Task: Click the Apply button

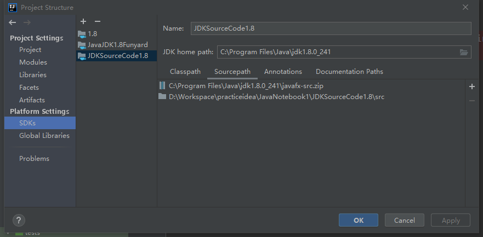Action: pyautogui.click(x=451, y=220)
